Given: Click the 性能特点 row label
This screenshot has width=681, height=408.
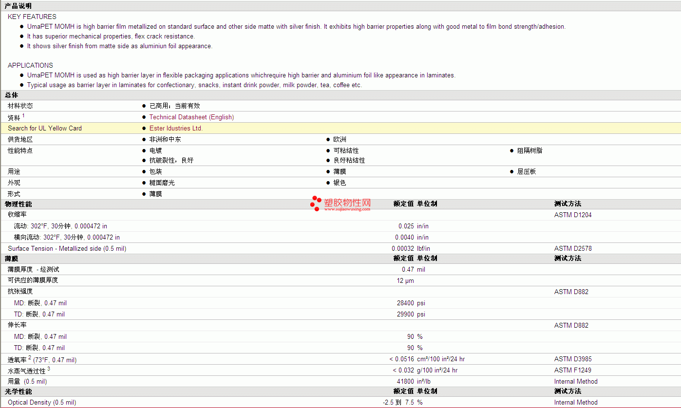Looking at the screenshot, I should (x=20, y=151).
